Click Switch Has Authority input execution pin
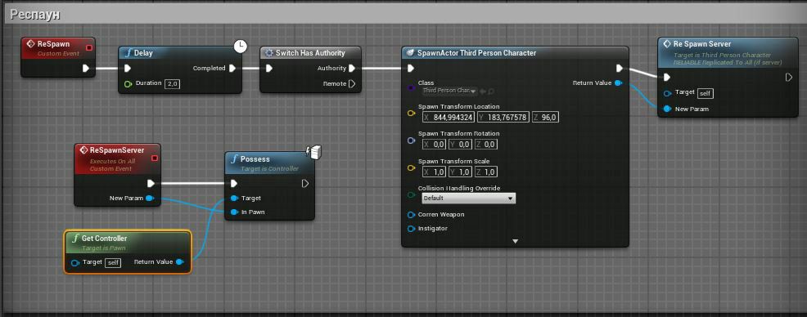 tap(268, 69)
